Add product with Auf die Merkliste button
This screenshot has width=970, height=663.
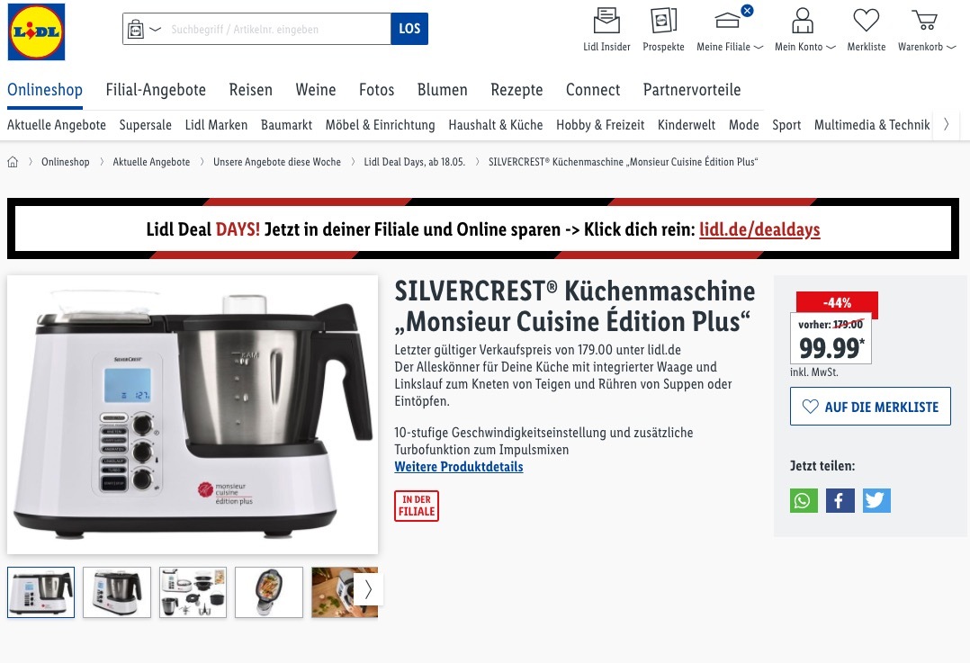point(870,407)
